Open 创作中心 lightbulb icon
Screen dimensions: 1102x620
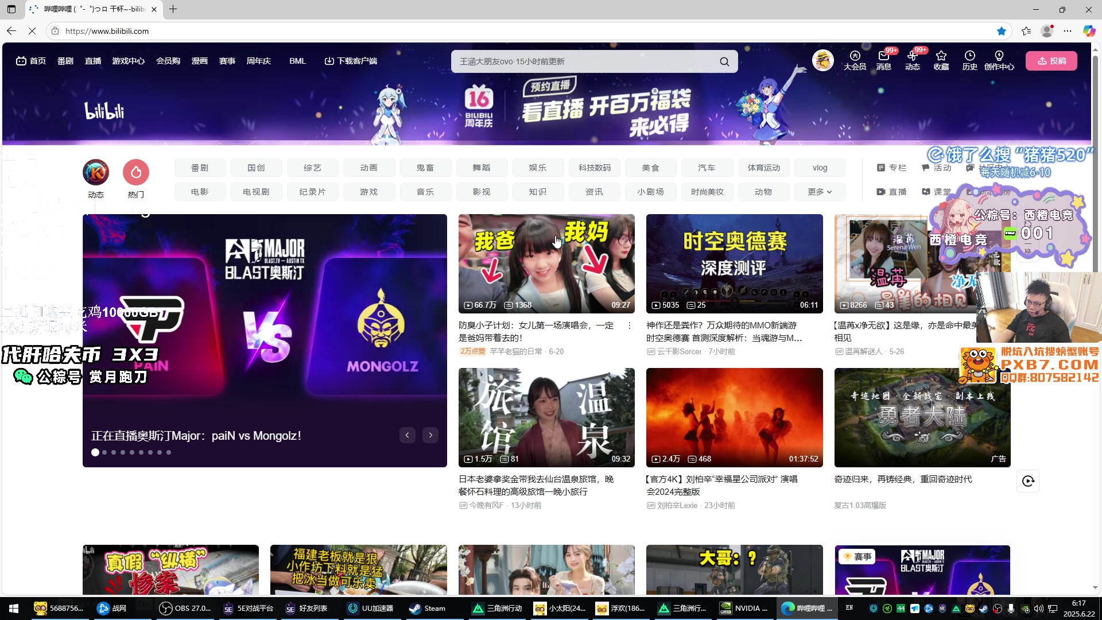999,60
